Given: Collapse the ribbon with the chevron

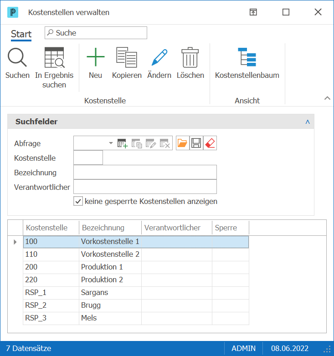Looking at the screenshot, I should [327, 98].
